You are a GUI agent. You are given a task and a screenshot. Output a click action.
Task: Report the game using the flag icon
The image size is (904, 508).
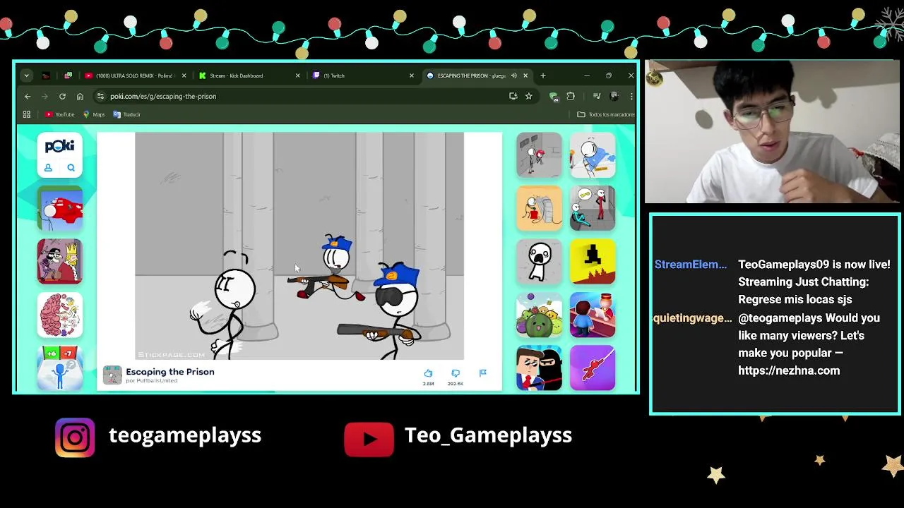483,373
